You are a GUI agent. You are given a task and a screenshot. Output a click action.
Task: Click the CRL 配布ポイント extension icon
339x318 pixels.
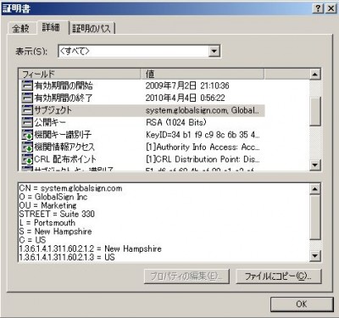(x=27, y=159)
